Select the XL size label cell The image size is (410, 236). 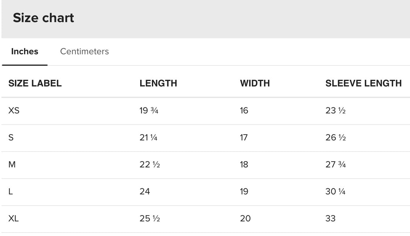[x=14, y=218]
